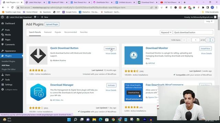Click the Download Monitor plugin thumbnail
The height and width of the screenshot is (123, 220).
click(134, 55)
